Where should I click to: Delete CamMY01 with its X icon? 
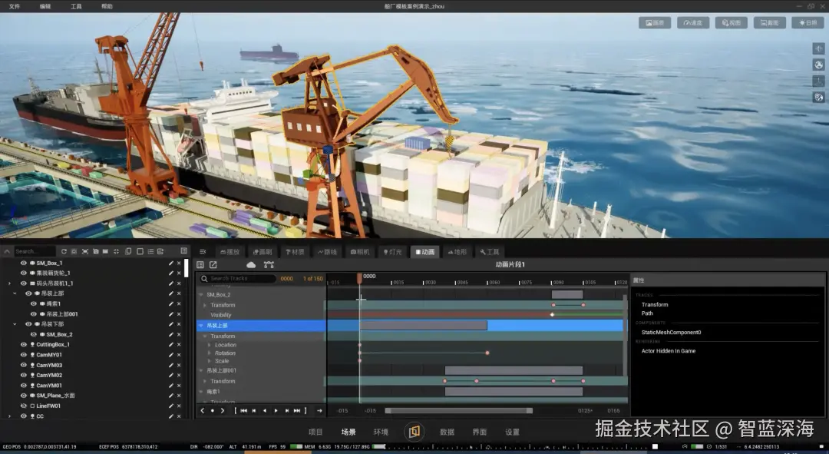(179, 355)
